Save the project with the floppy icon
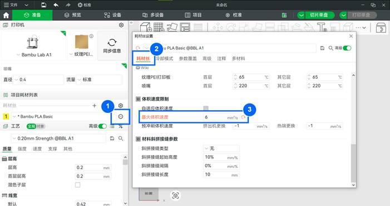The width and height of the screenshot is (390, 206). pos(43,4)
